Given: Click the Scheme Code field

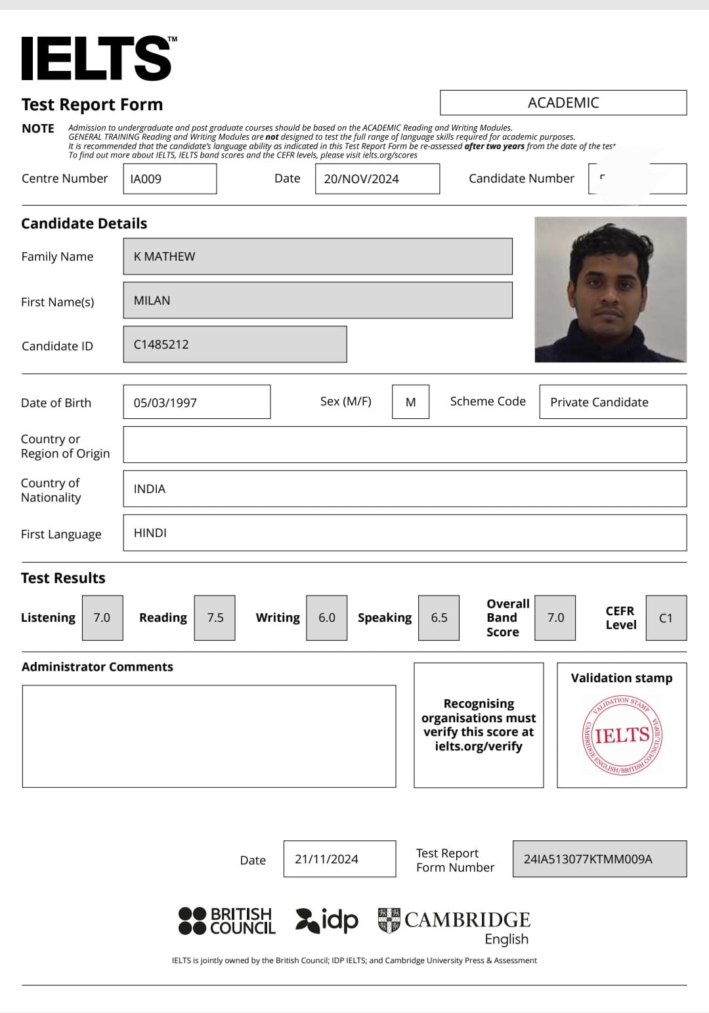Looking at the screenshot, I should 613,402.
